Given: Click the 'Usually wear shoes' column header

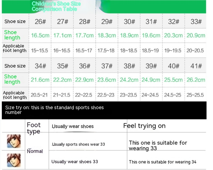Looking at the screenshot, I should (73, 126).
